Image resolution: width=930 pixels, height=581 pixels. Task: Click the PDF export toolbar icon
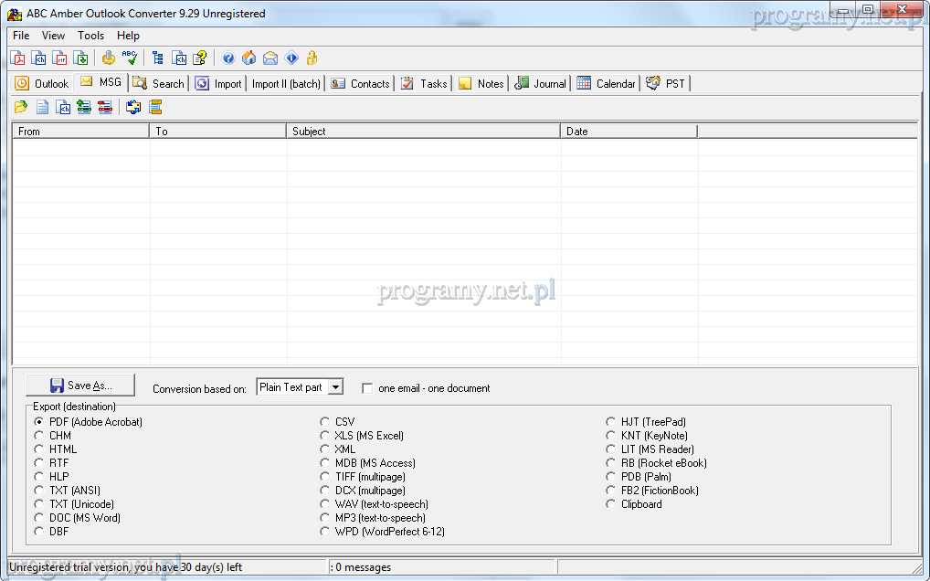pyautogui.click(x=18, y=58)
